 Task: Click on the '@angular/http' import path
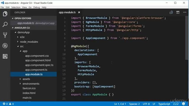click(x=127, y=30)
